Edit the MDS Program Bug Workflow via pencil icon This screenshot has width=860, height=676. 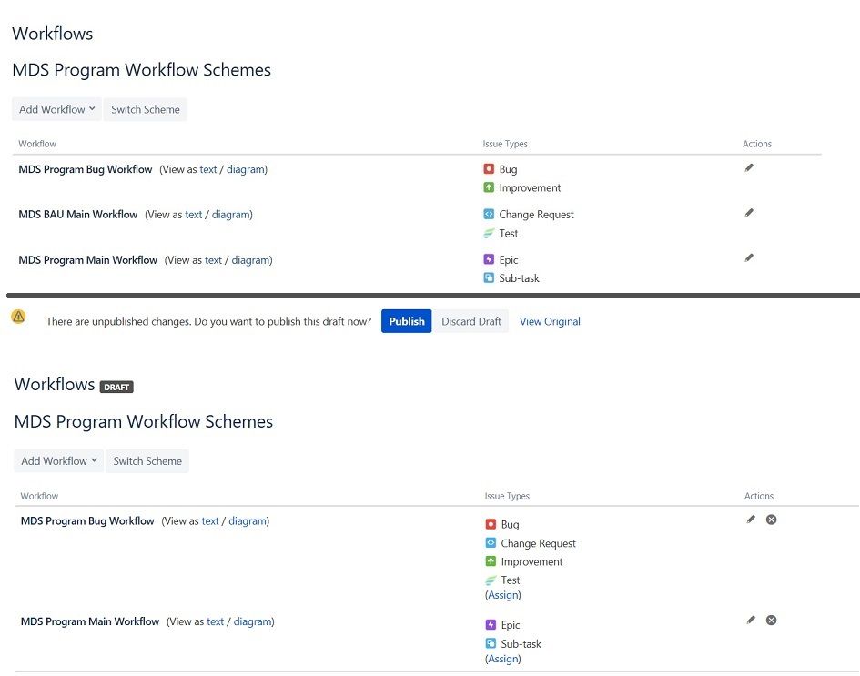point(749,166)
